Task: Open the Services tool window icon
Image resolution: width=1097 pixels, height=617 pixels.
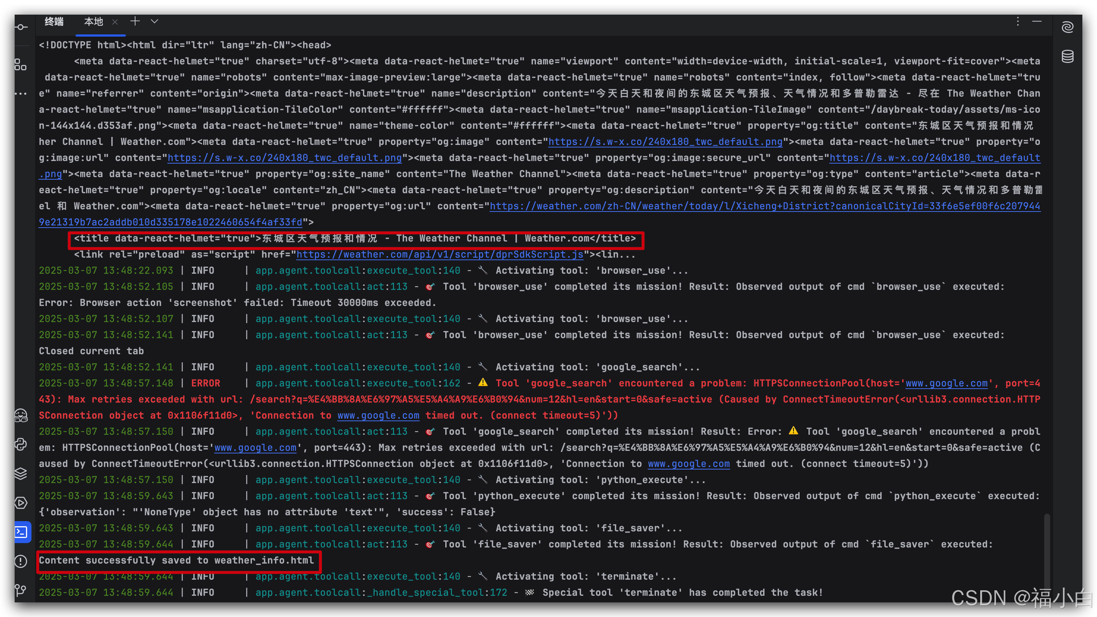Action: coord(21,502)
